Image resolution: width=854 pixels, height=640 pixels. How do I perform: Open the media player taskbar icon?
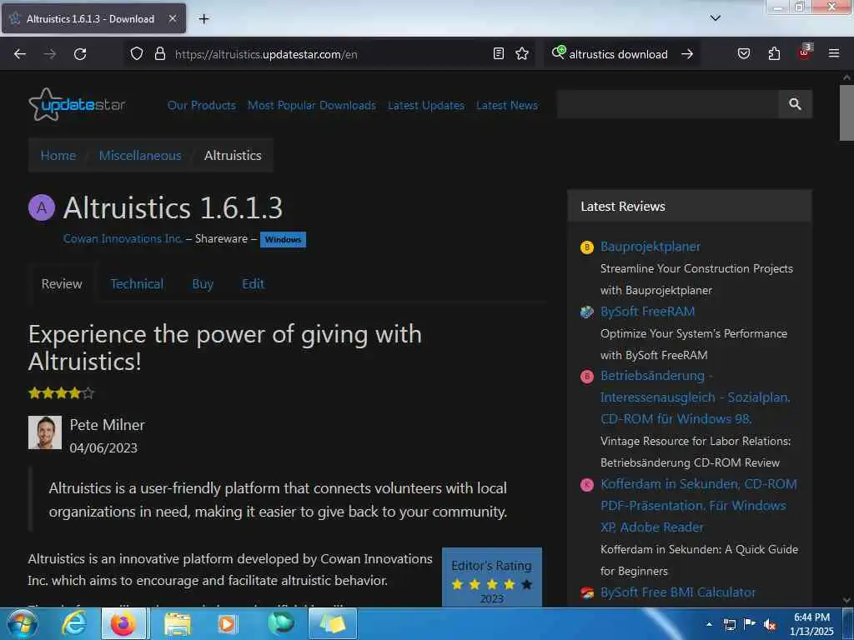pyautogui.click(x=227, y=623)
